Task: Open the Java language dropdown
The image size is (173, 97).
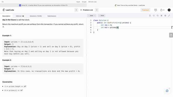Action: [92, 16]
